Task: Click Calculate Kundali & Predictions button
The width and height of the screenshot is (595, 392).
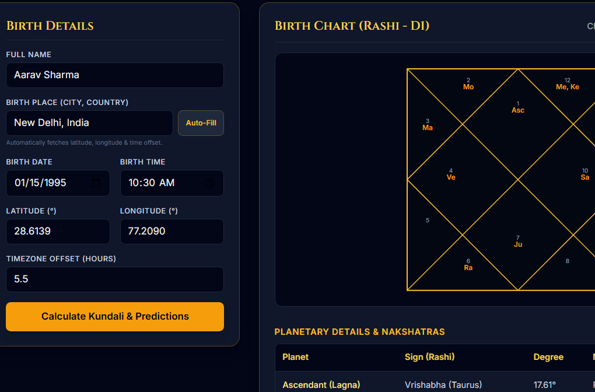Action: click(115, 317)
